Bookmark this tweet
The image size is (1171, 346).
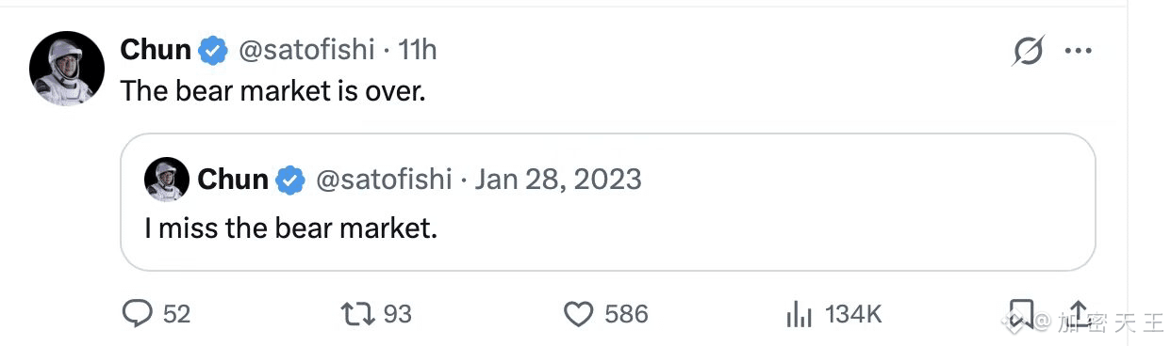click(1021, 314)
